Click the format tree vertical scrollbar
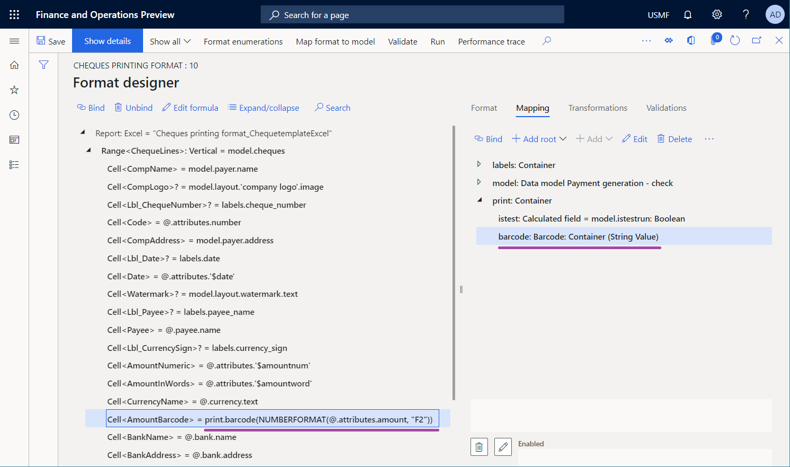The width and height of the screenshot is (790, 467). pyautogui.click(x=454, y=262)
